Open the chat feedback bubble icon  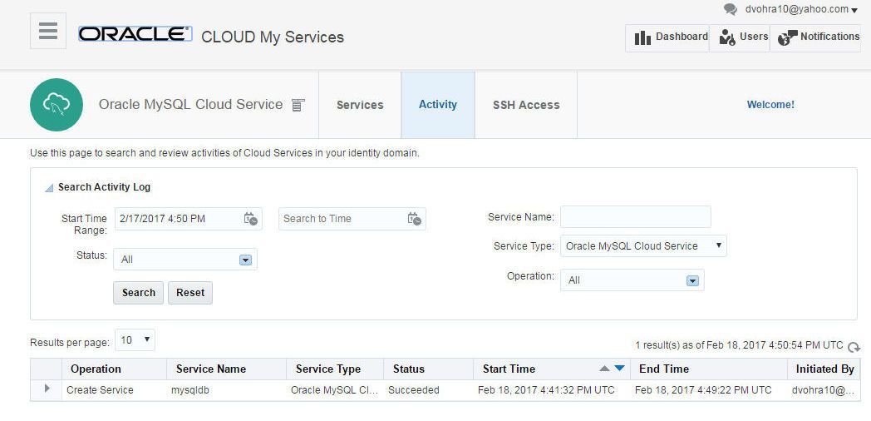(x=731, y=9)
